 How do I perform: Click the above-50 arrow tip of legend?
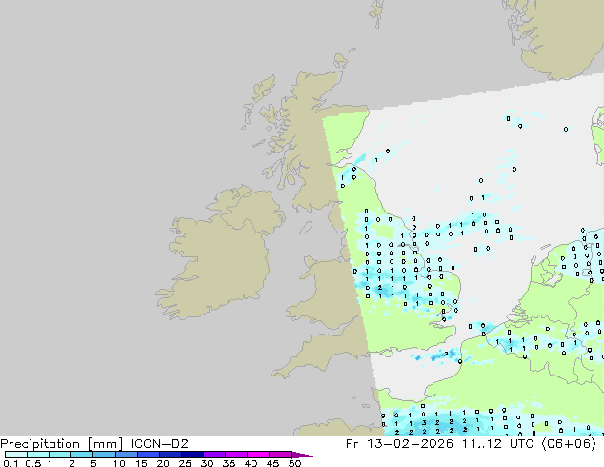coord(302,455)
